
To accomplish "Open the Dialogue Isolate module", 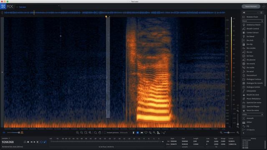I will [x=253, y=87].
